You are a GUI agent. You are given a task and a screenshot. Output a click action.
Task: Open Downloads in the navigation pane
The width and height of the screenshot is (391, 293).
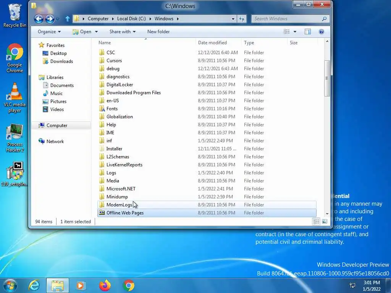pos(61,61)
